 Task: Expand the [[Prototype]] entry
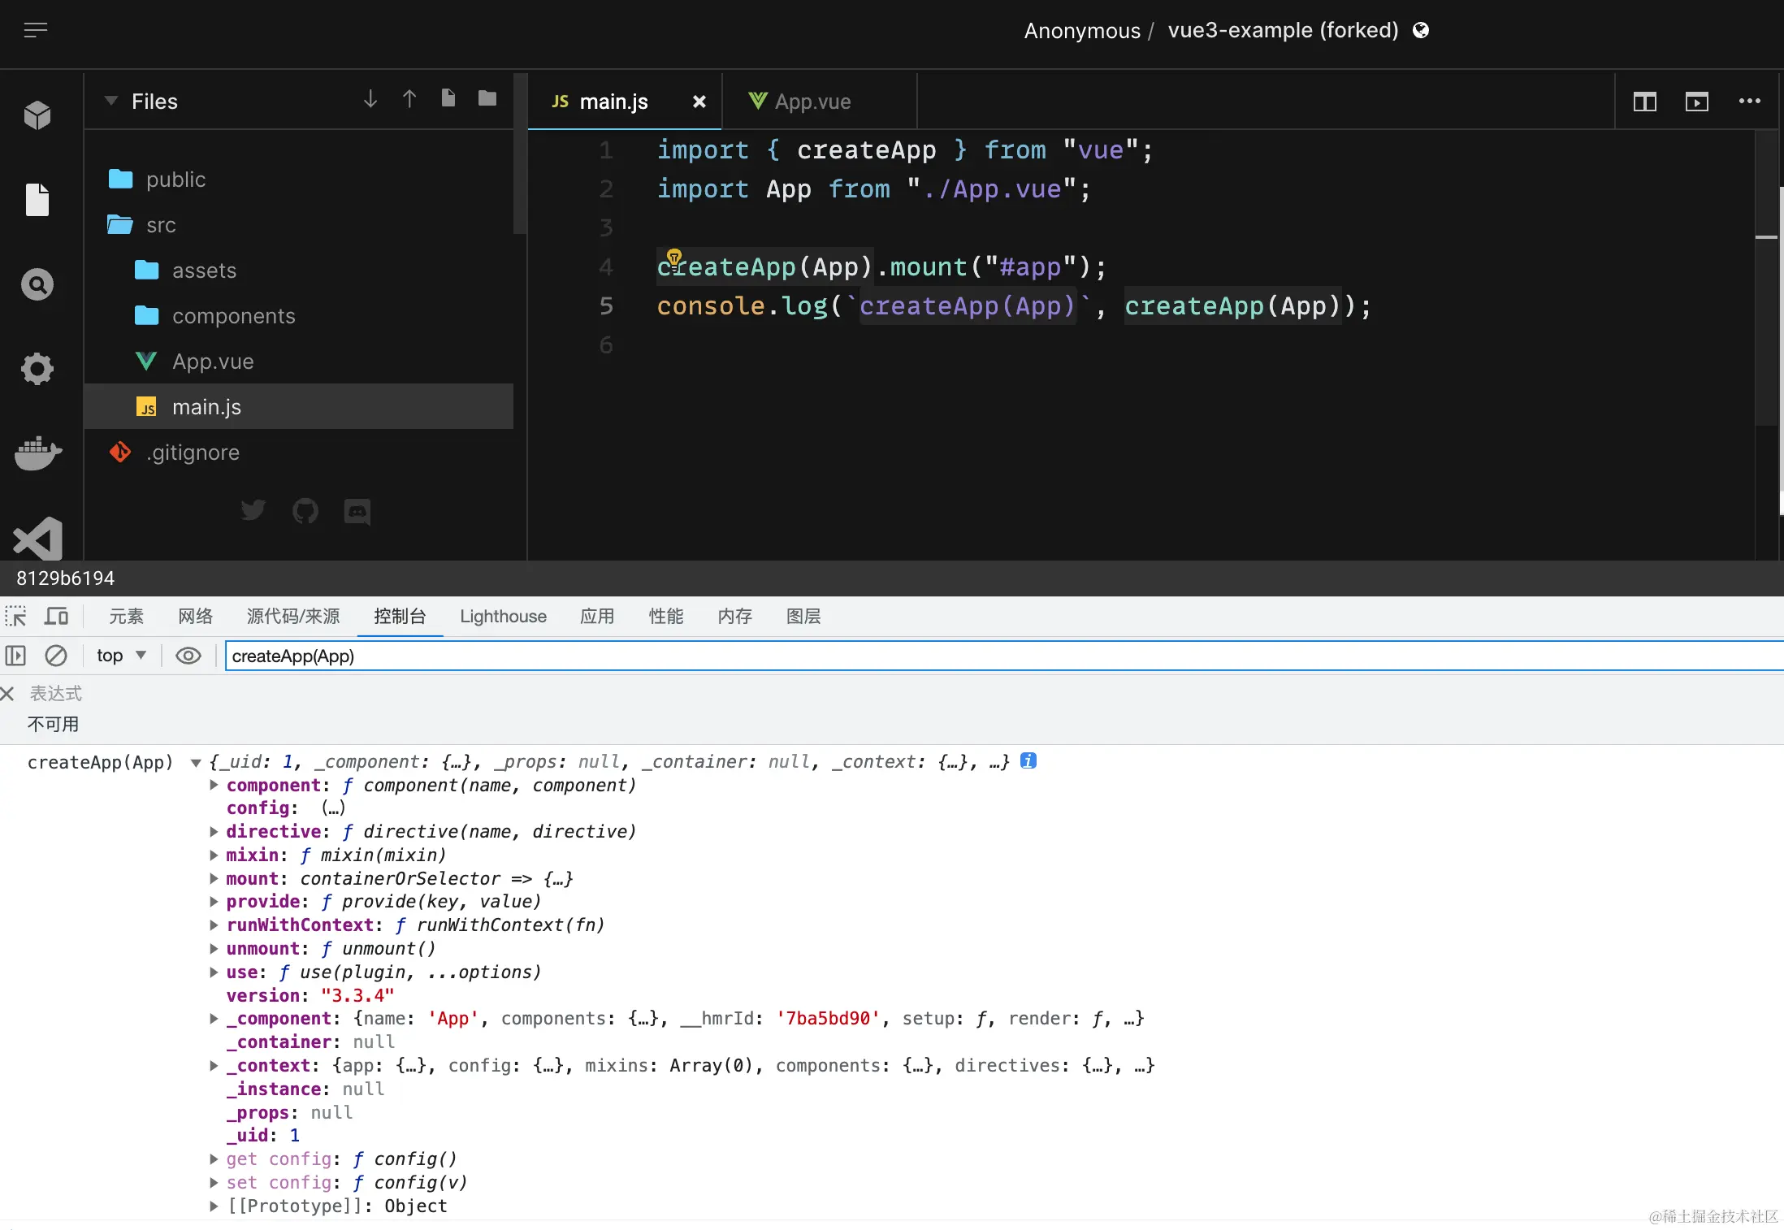pyautogui.click(x=214, y=1206)
